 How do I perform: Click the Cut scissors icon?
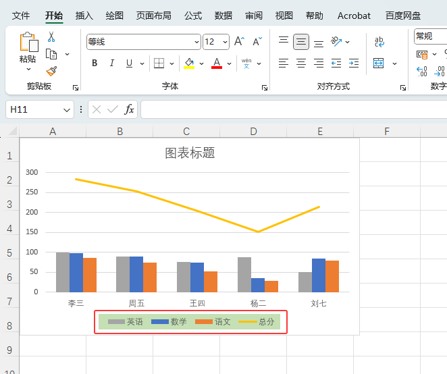(51, 36)
